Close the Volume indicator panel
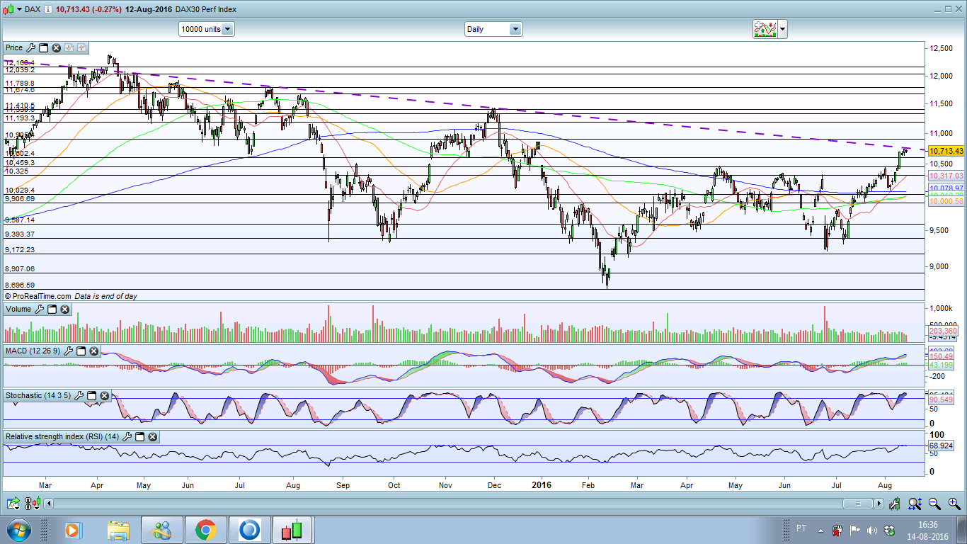Screen dimensions: 967x544 [65, 310]
